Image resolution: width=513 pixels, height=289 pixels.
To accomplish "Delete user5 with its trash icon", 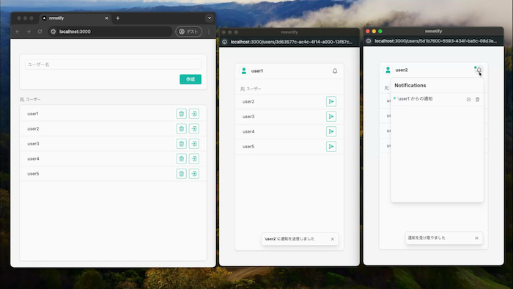I will pyautogui.click(x=182, y=174).
